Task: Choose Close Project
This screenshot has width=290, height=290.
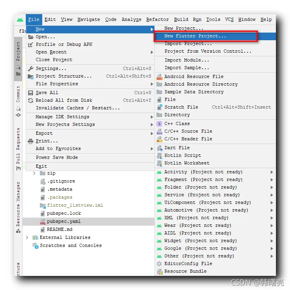Action: (90, 60)
